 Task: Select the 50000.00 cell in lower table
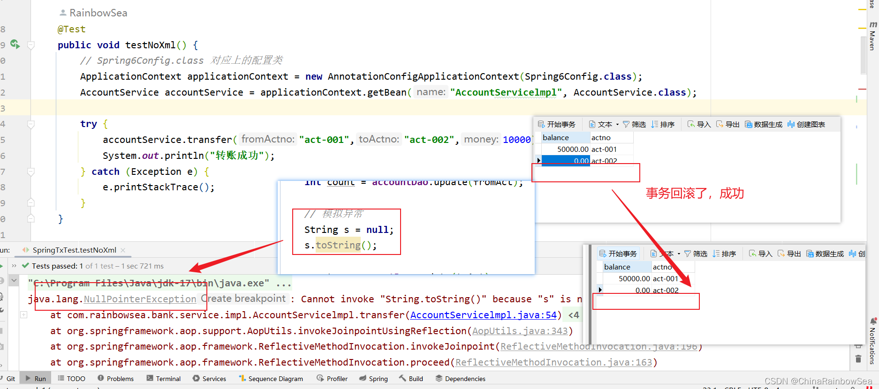click(627, 279)
